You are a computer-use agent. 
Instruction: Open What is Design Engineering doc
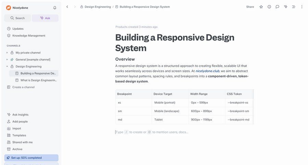pos(38,80)
